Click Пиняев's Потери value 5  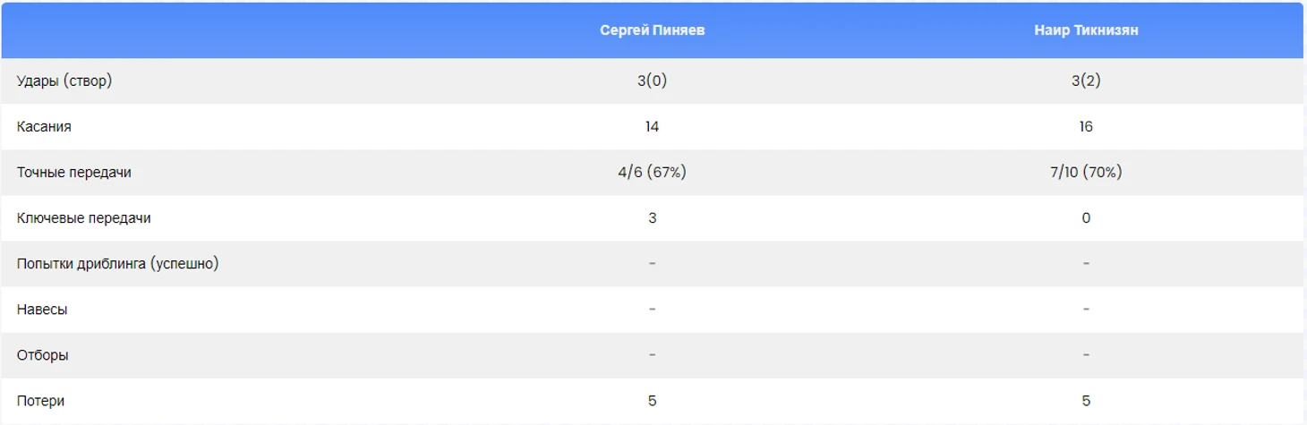(x=652, y=401)
